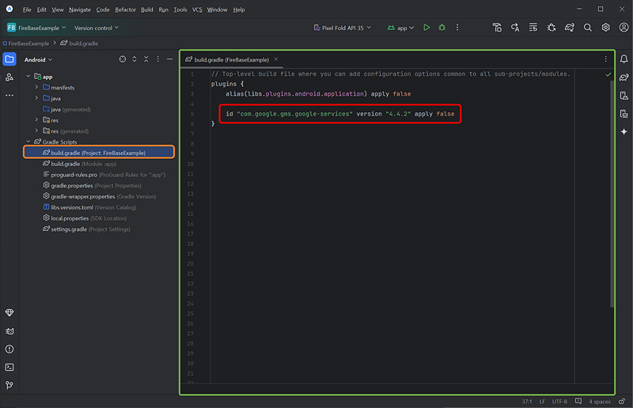Click the green inspection checkmark in the editor

[608, 74]
